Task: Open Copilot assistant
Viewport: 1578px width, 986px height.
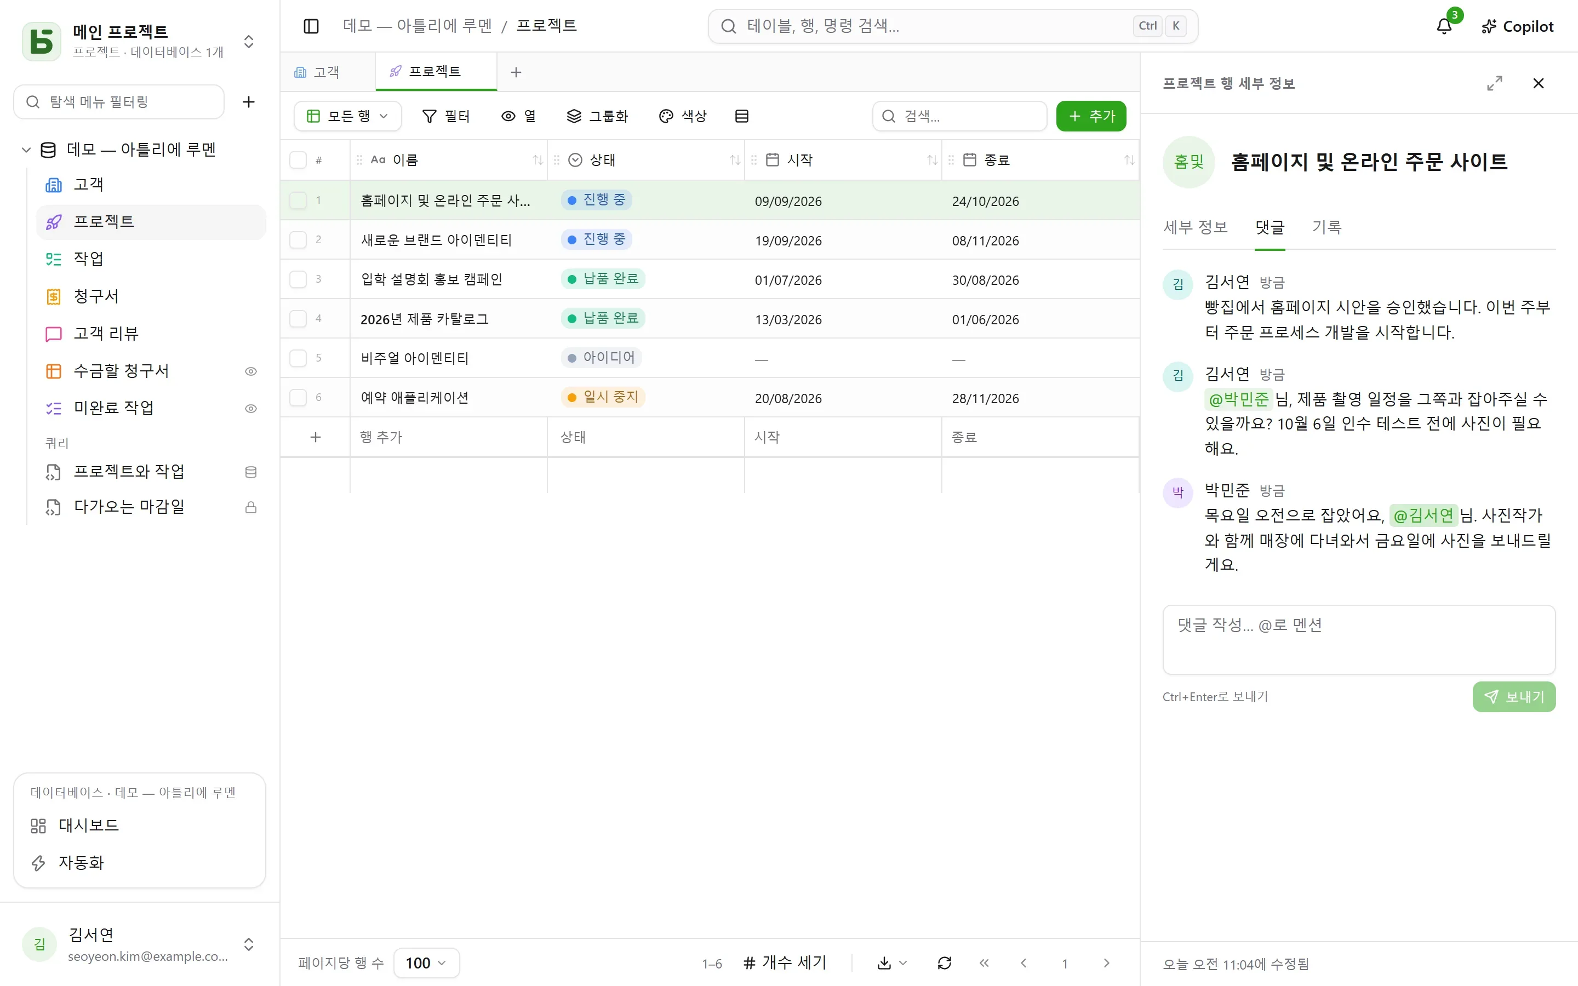Action: pyautogui.click(x=1517, y=26)
